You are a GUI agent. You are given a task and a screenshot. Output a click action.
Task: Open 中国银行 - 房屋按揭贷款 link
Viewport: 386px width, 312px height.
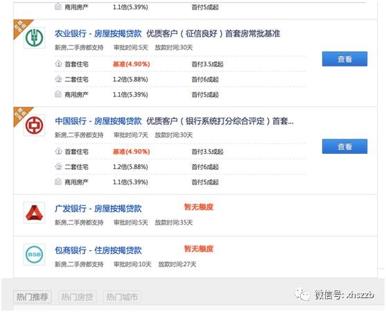(98, 121)
